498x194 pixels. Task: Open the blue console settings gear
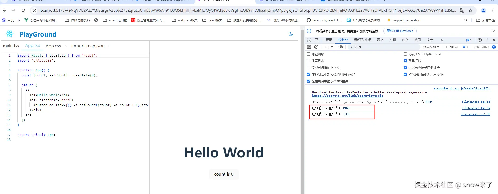494,47
